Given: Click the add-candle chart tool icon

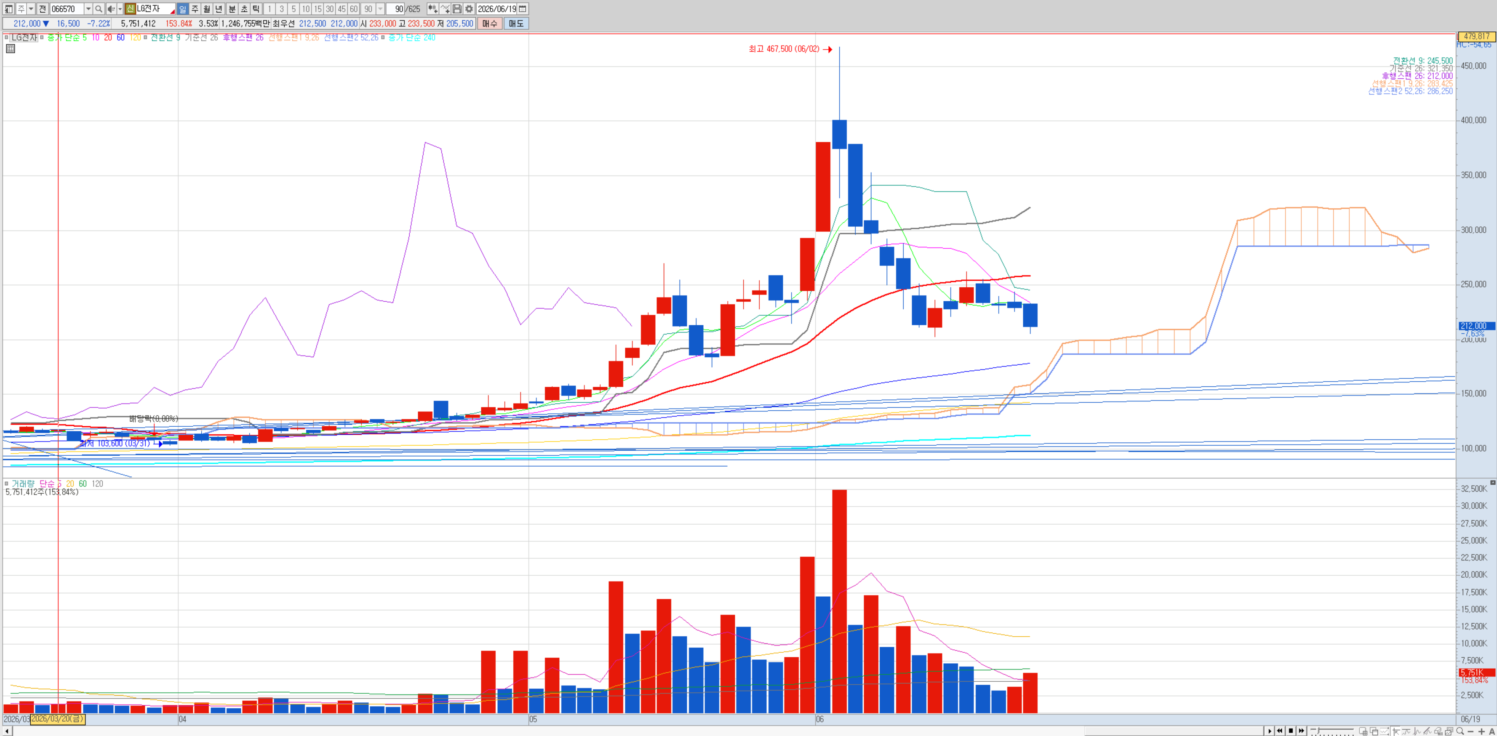Looking at the screenshot, I should (432, 9).
